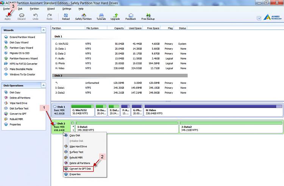Click the Capacity column header
This screenshot has width=284, height=186.
[116, 28]
